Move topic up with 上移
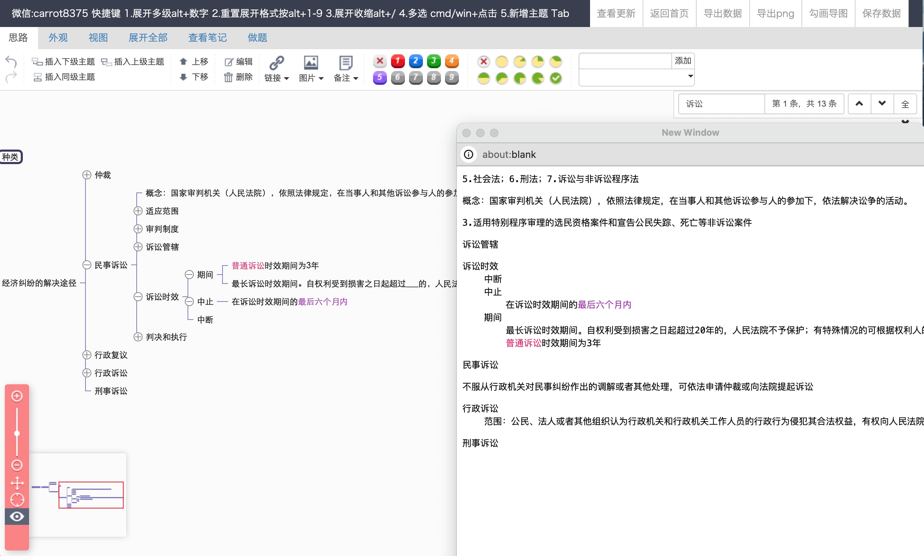Viewport: 924px width, 556px height. (193, 61)
